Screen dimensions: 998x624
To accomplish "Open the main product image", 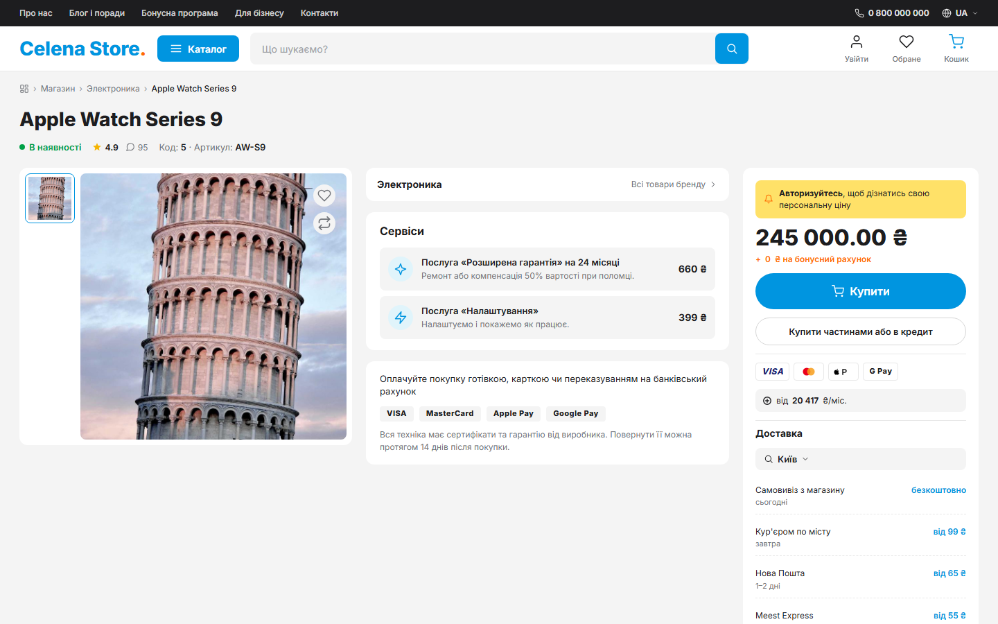I will click(x=213, y=306).
